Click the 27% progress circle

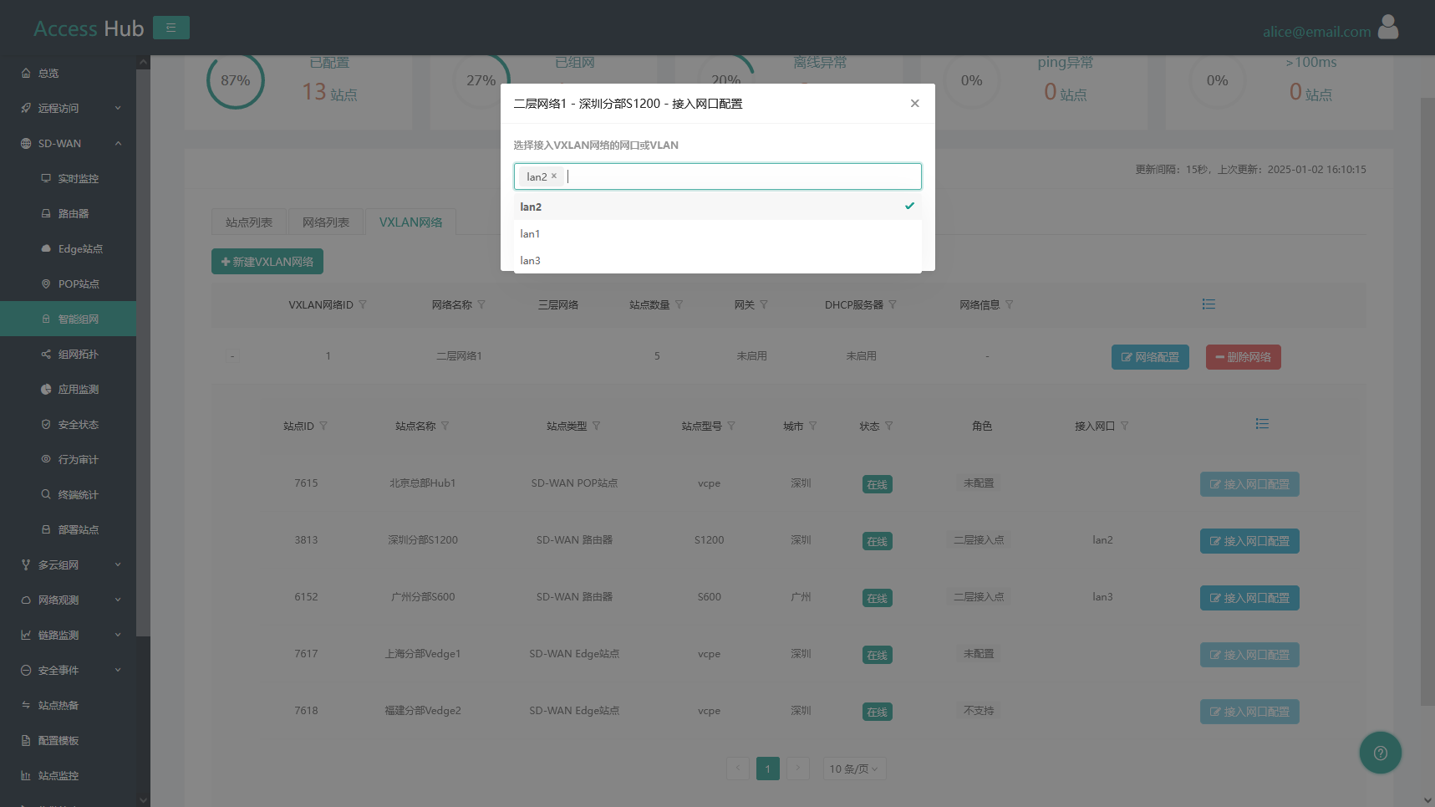coord(481,80)
